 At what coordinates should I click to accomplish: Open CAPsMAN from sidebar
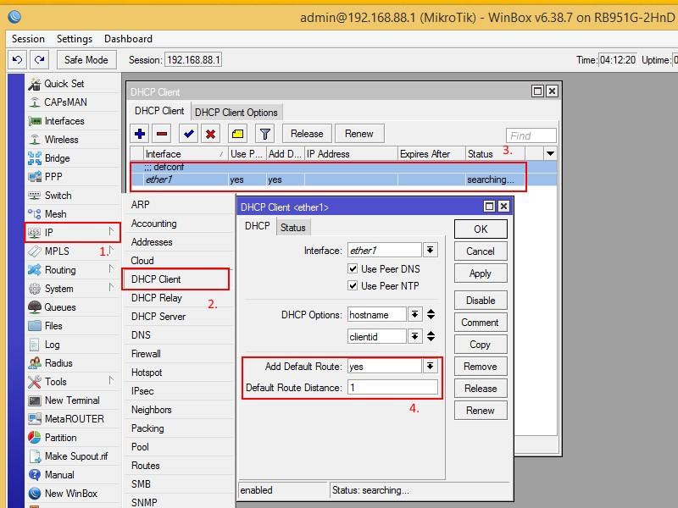[x=66, y=102]
